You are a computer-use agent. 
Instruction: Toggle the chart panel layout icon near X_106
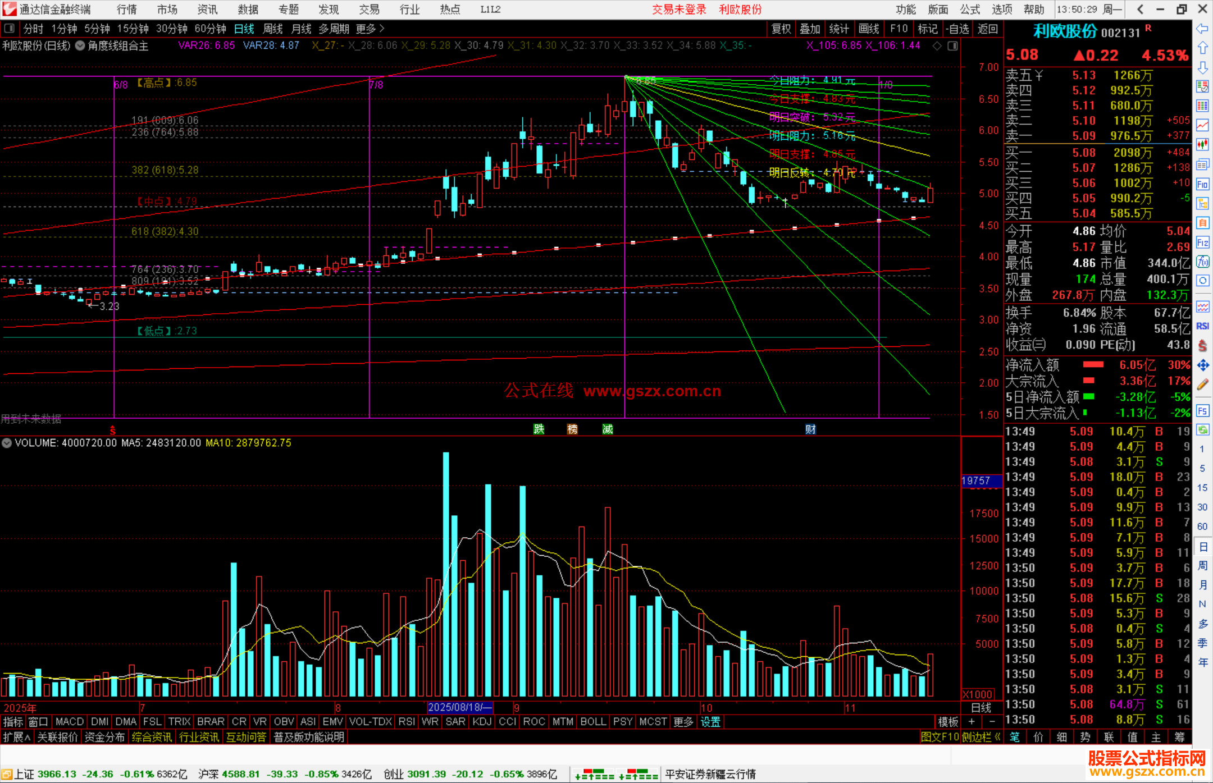coord(953,45)
